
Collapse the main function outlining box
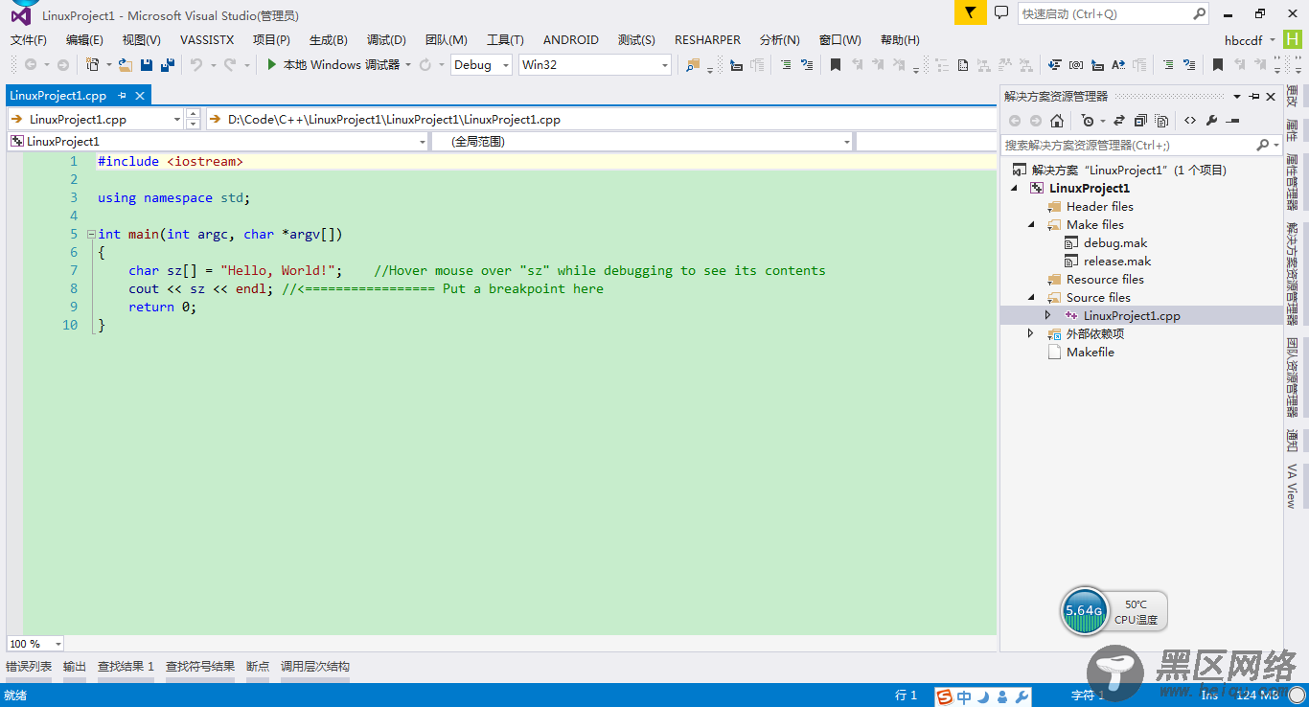[x=90, y=234]
